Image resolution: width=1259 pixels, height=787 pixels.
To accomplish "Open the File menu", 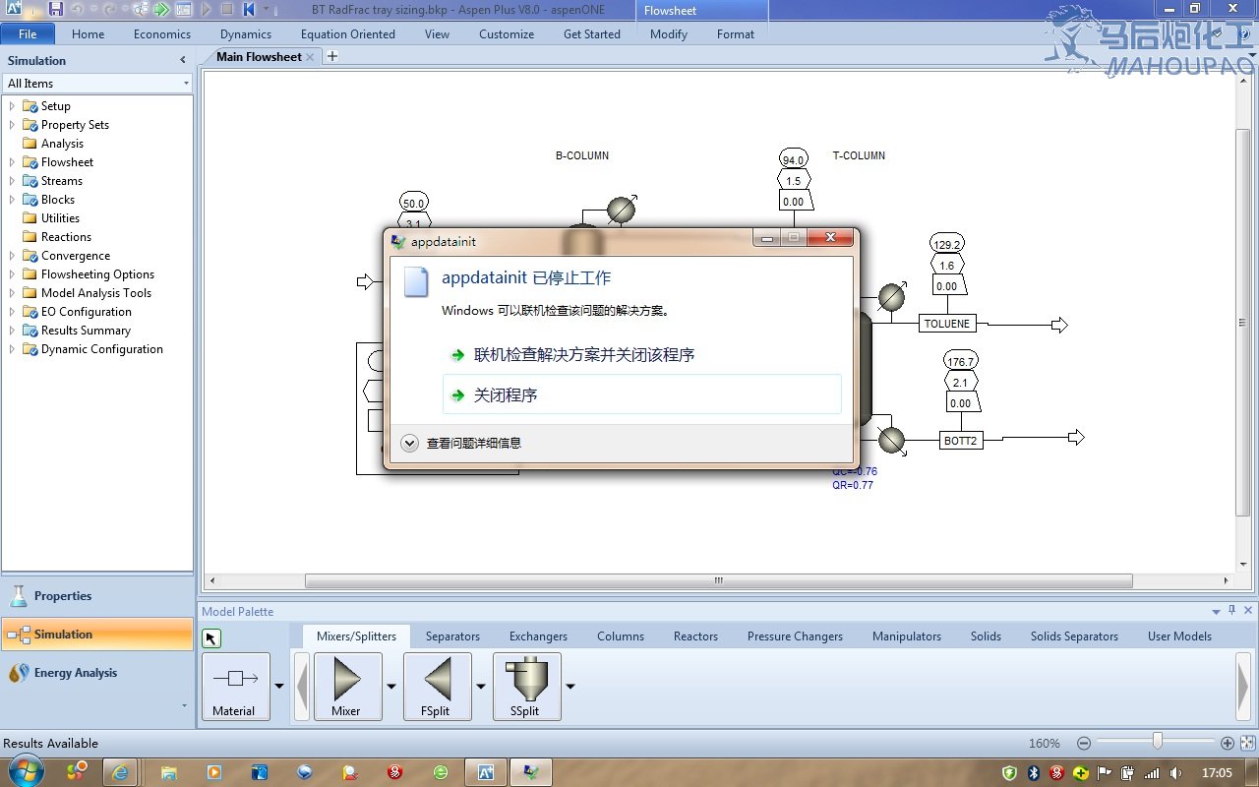I will (28, 33).
